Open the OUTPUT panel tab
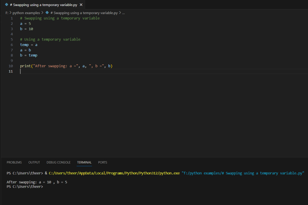Screen dimensions: 308x205 [x=34, y=162]
